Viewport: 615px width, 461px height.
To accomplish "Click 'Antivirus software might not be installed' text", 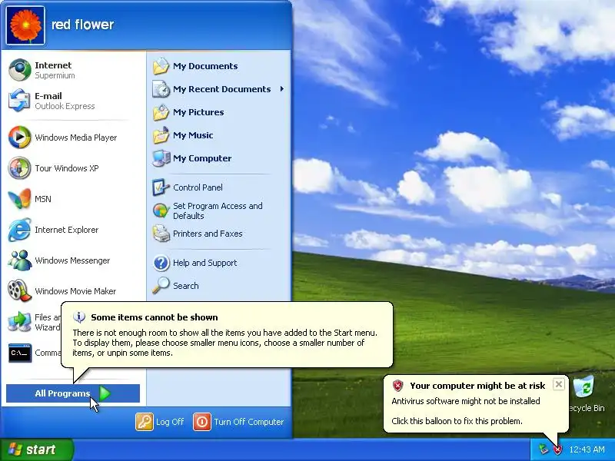I will coord(466,401).
